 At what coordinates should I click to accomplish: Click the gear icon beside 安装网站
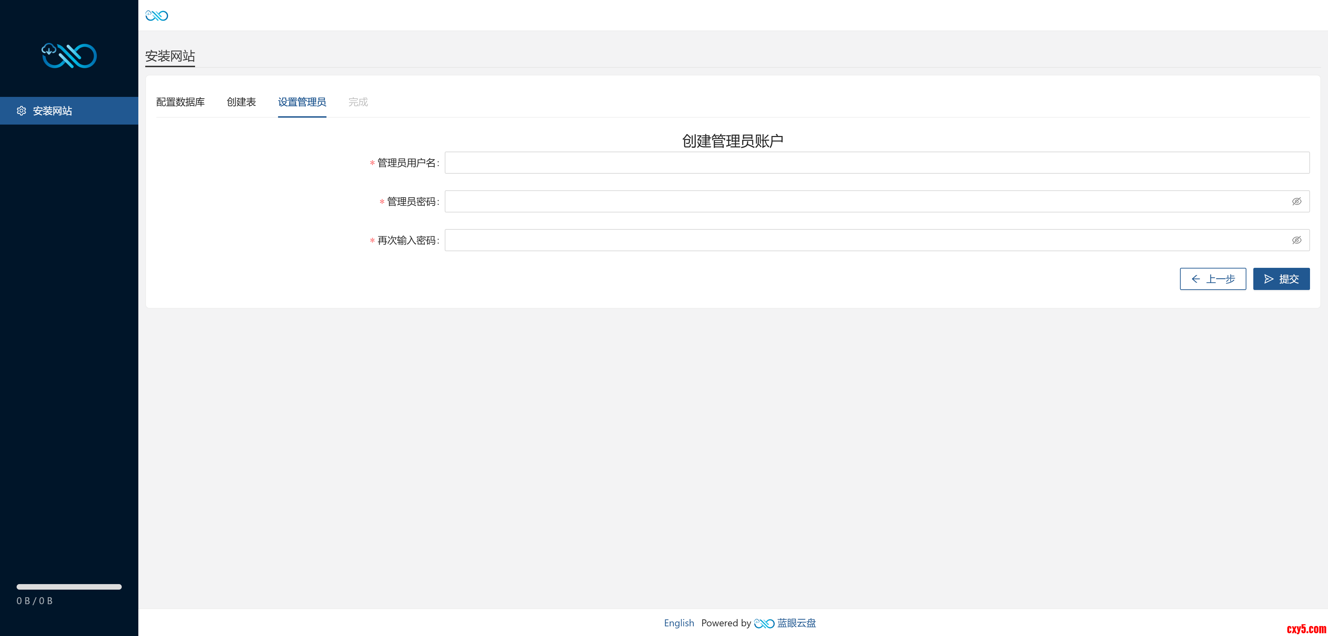click(x=21, y=111)
